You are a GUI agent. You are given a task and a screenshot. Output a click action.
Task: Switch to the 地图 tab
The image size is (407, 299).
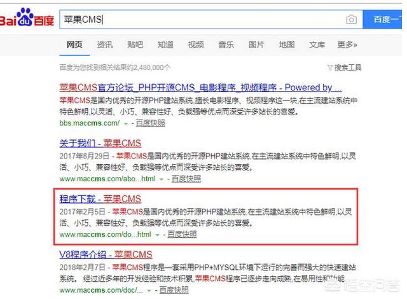(x=287, y=45)
